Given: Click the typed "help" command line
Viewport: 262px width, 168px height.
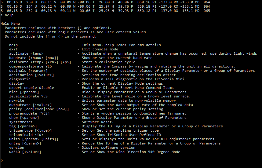Looking at the screenshot, I should (7, 15).
